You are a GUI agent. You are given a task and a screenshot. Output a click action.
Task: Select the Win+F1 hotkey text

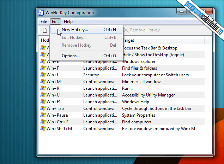point(54,102)
